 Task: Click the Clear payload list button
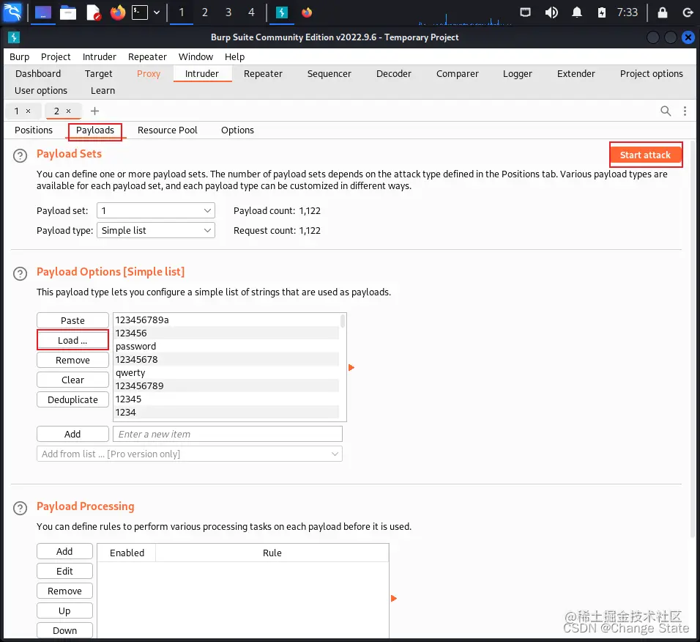tap(72, 380)
